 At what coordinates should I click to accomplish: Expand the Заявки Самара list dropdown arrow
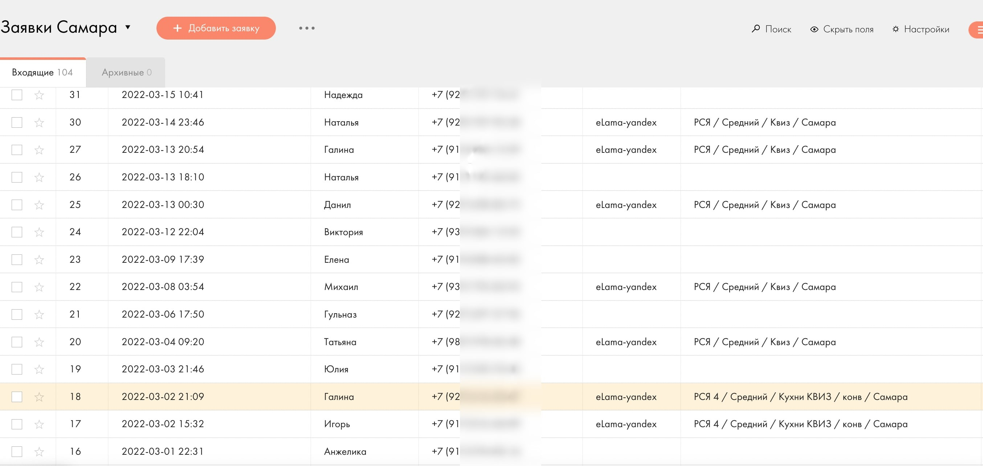(128, 28)
